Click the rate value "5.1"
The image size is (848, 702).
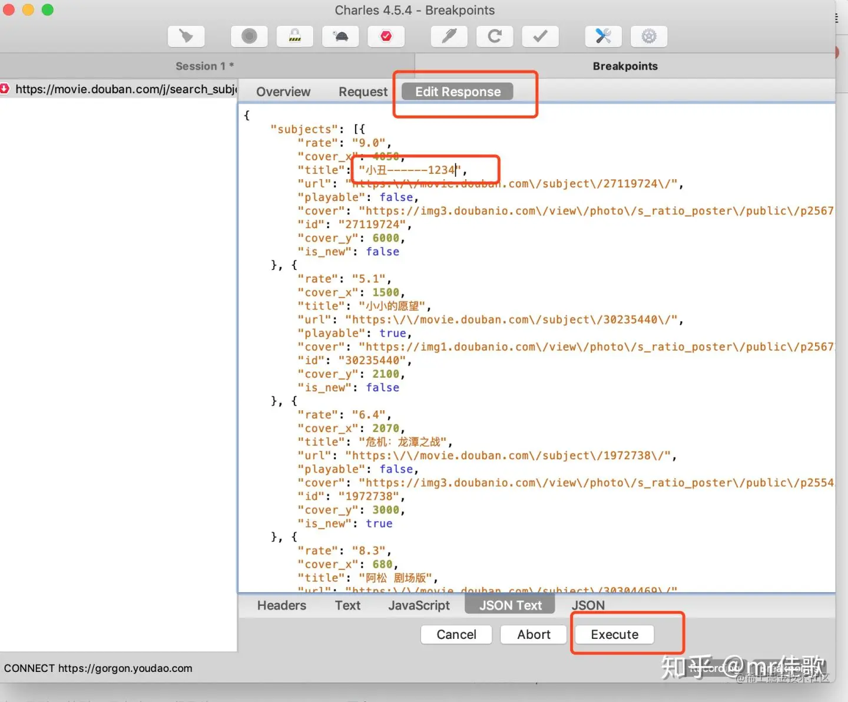(x=369, y=279)
